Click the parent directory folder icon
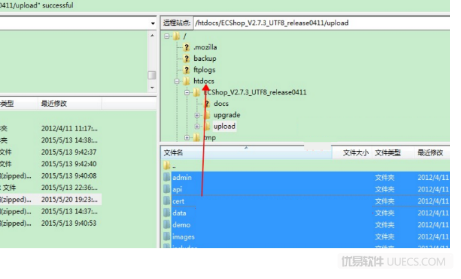This screenshot has width=461, height=279. (167, 165)
